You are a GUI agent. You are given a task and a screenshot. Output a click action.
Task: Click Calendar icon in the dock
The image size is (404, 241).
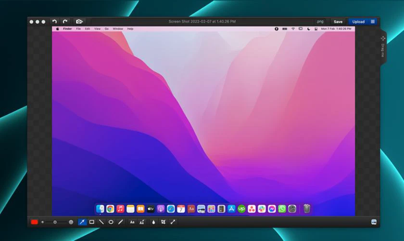(181, 209)
